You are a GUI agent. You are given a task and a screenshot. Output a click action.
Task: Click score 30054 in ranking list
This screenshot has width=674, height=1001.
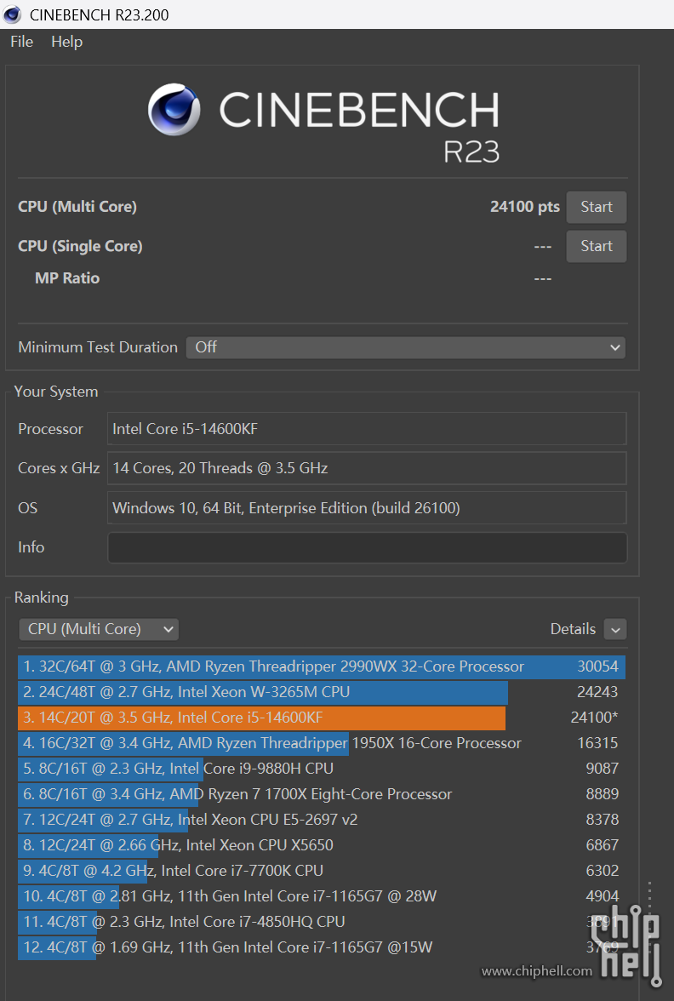[598, 666]
